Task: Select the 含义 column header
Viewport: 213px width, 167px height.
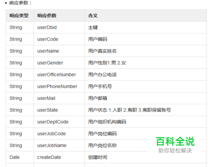Action: pos(146,16)
